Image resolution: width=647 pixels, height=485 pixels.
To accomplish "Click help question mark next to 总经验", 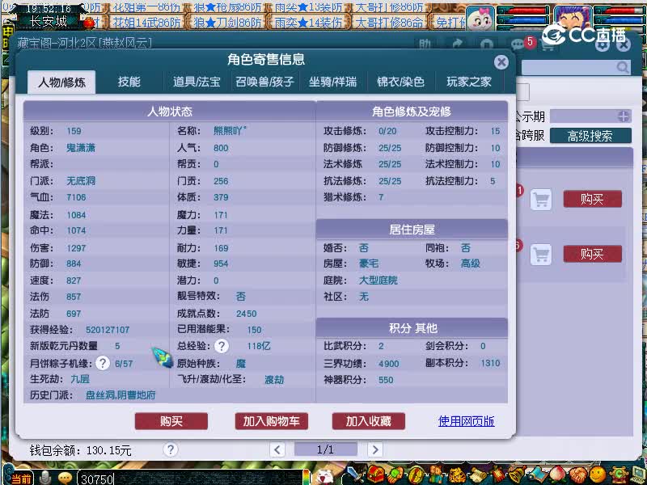I will (x=222, y=346).
